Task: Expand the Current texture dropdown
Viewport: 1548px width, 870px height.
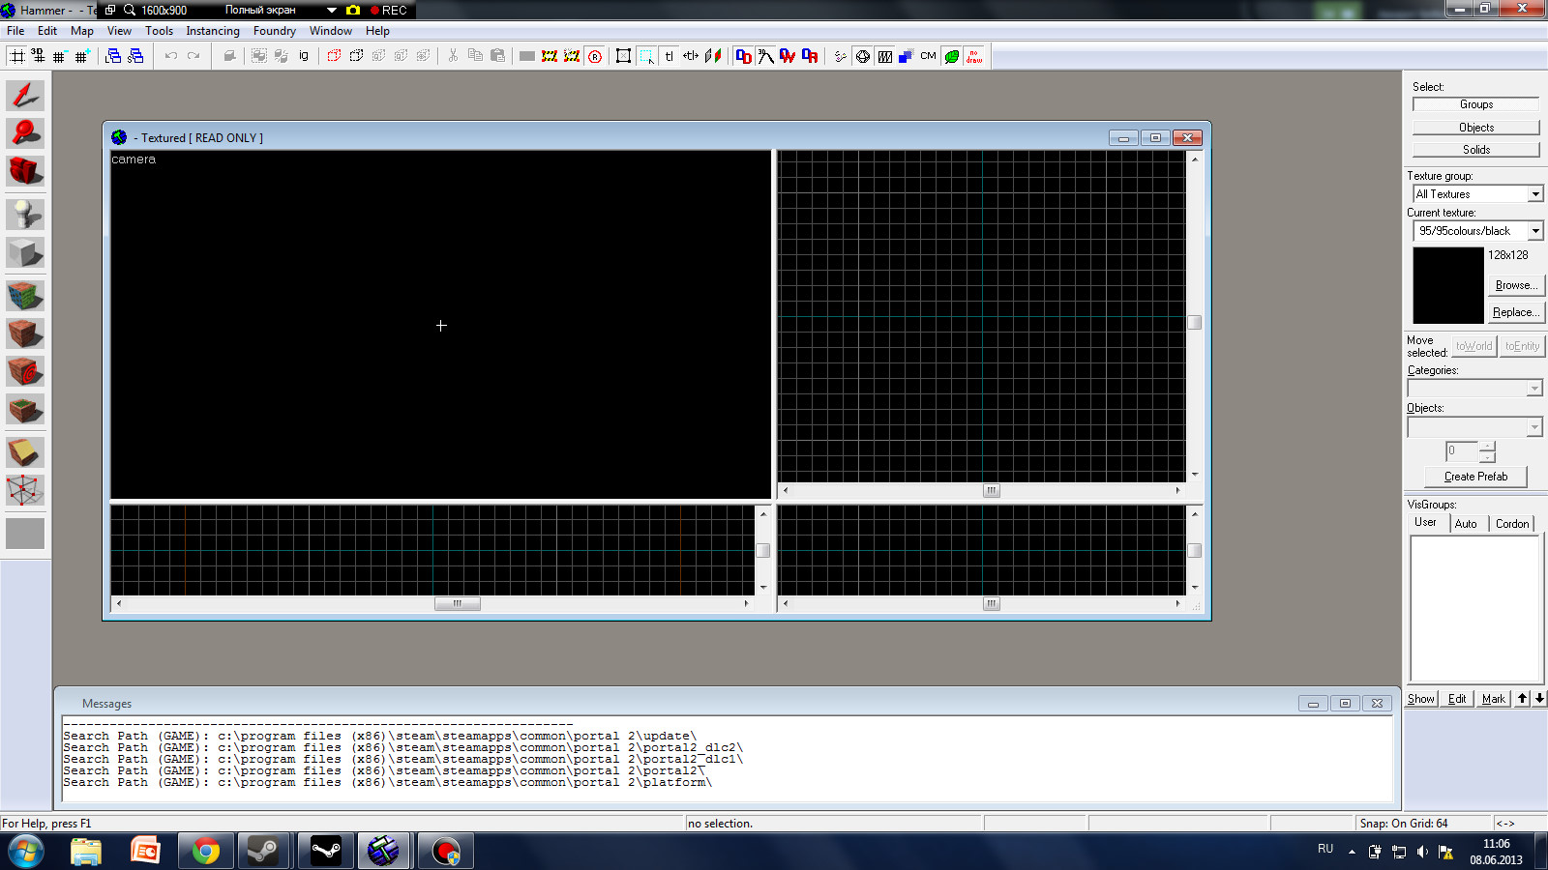Action: (x=1535, y=231)
